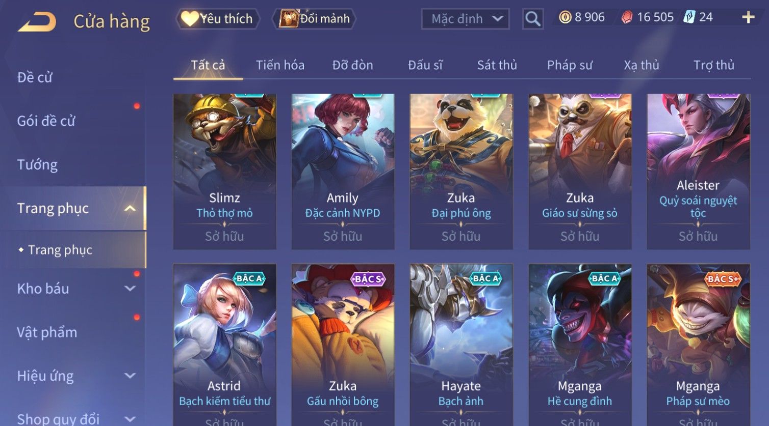Expand the Kho báu sidebar section
The image size is (769, 426).
coord(130,289)
